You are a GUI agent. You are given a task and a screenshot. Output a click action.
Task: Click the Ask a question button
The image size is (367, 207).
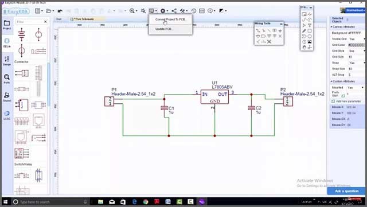pyautogui.click(x=346, y=191)
